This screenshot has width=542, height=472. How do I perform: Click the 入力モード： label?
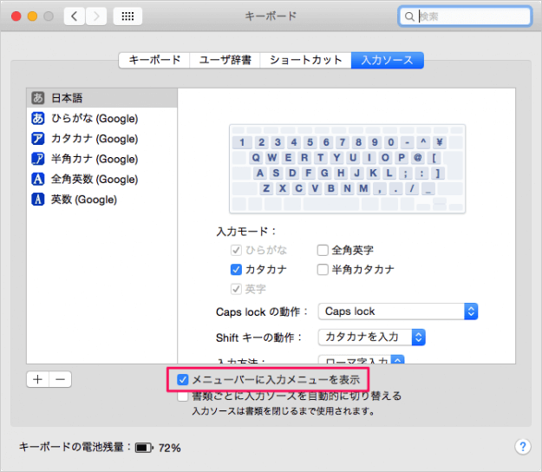pyautogui.click(x=246, y=231)
